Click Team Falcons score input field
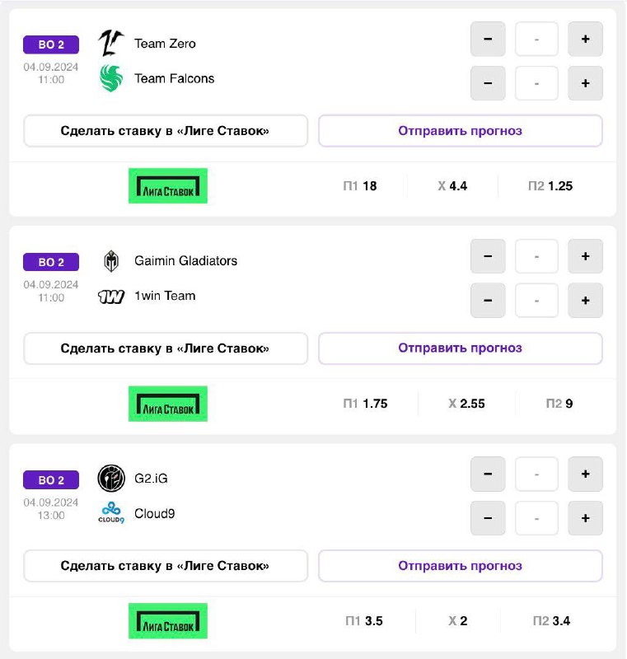The width and height of the screenshot is (627, 659). point(536,83)
